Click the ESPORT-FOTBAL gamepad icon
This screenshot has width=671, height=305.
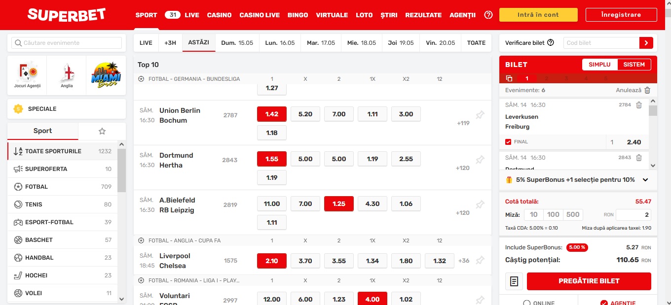click(18, 222)
